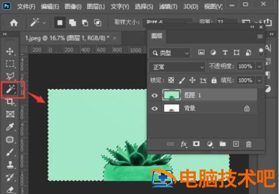Add a layer style fx

pos(184,144)
